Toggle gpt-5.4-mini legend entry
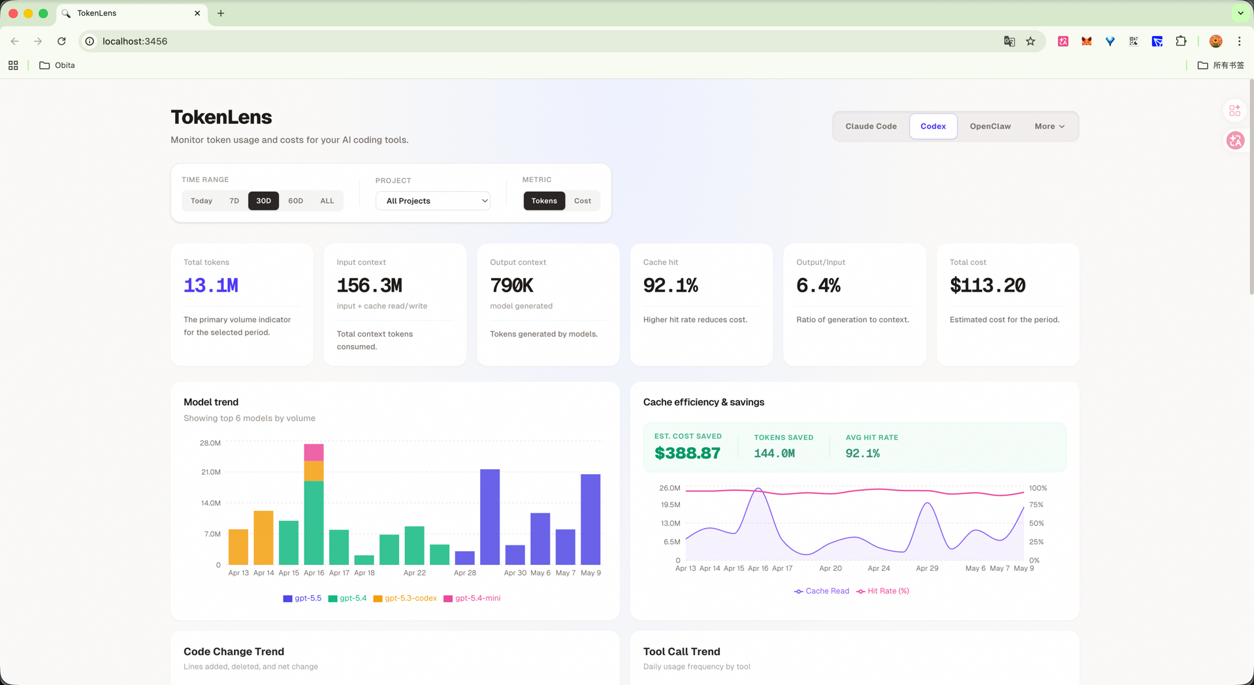1254x685 pixels. click(472, 598)
